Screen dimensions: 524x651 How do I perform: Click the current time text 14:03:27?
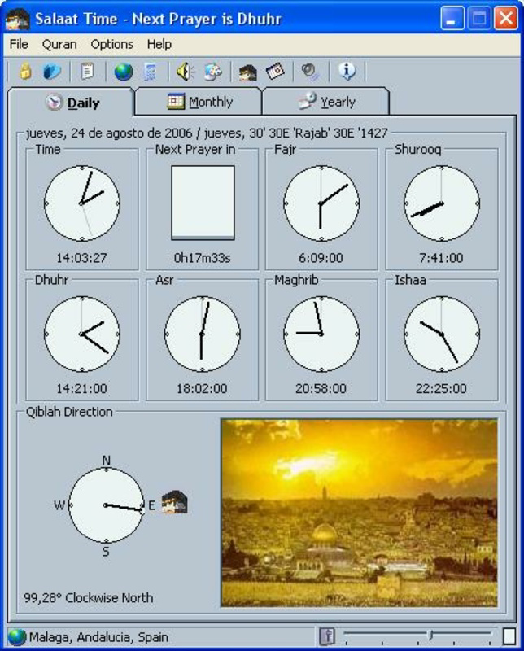(82, 258)
